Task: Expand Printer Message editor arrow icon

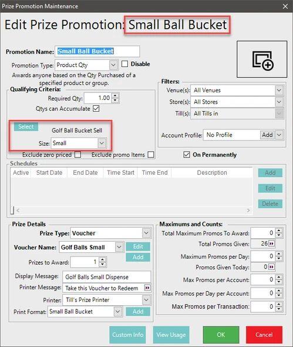Action: click(x=147, y=288)
